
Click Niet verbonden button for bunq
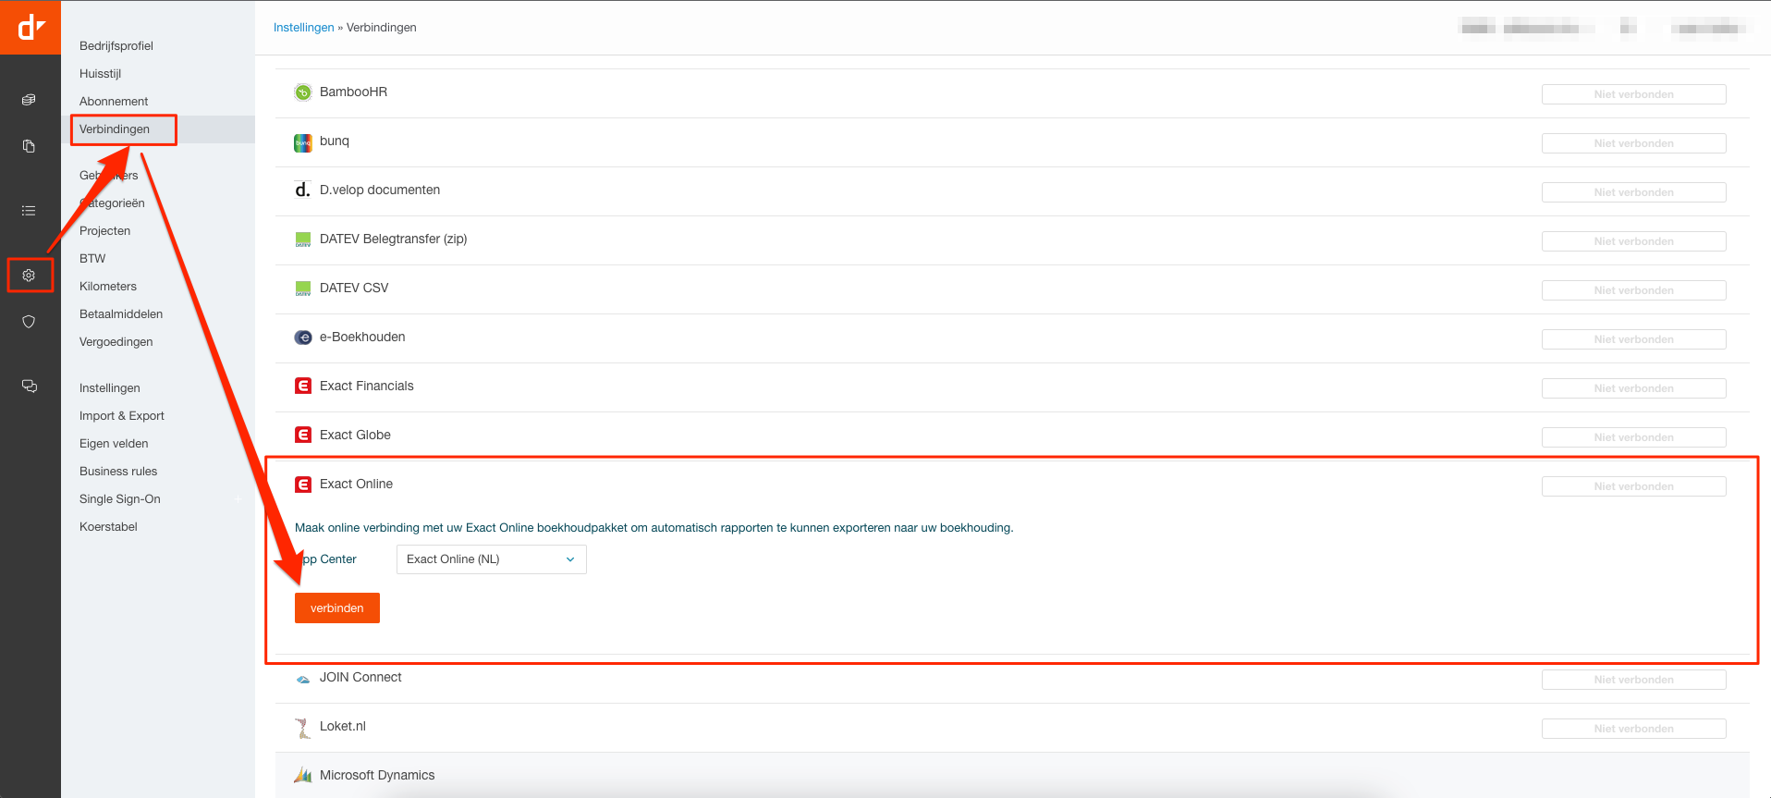tap(1633, 143)
